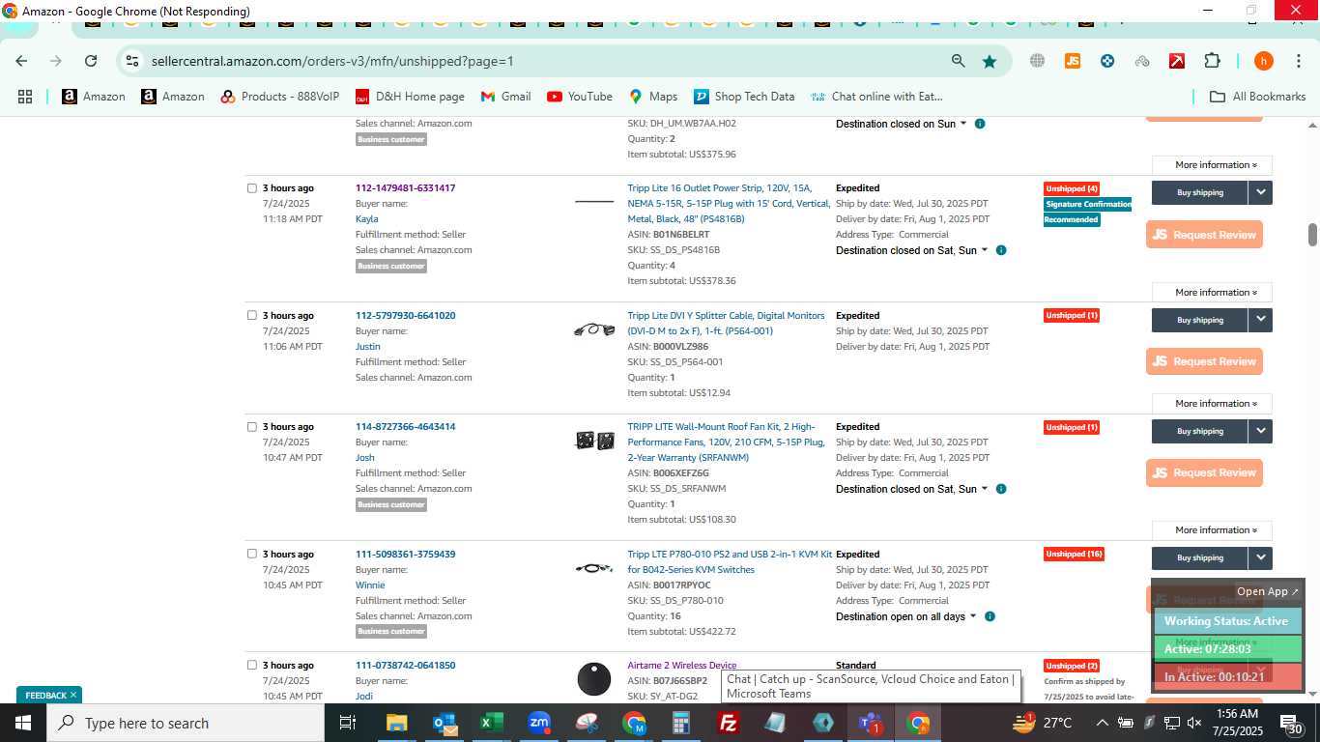Reload the Seller Central page
This screenshot has width=1320, height=742.
(91, 61)
